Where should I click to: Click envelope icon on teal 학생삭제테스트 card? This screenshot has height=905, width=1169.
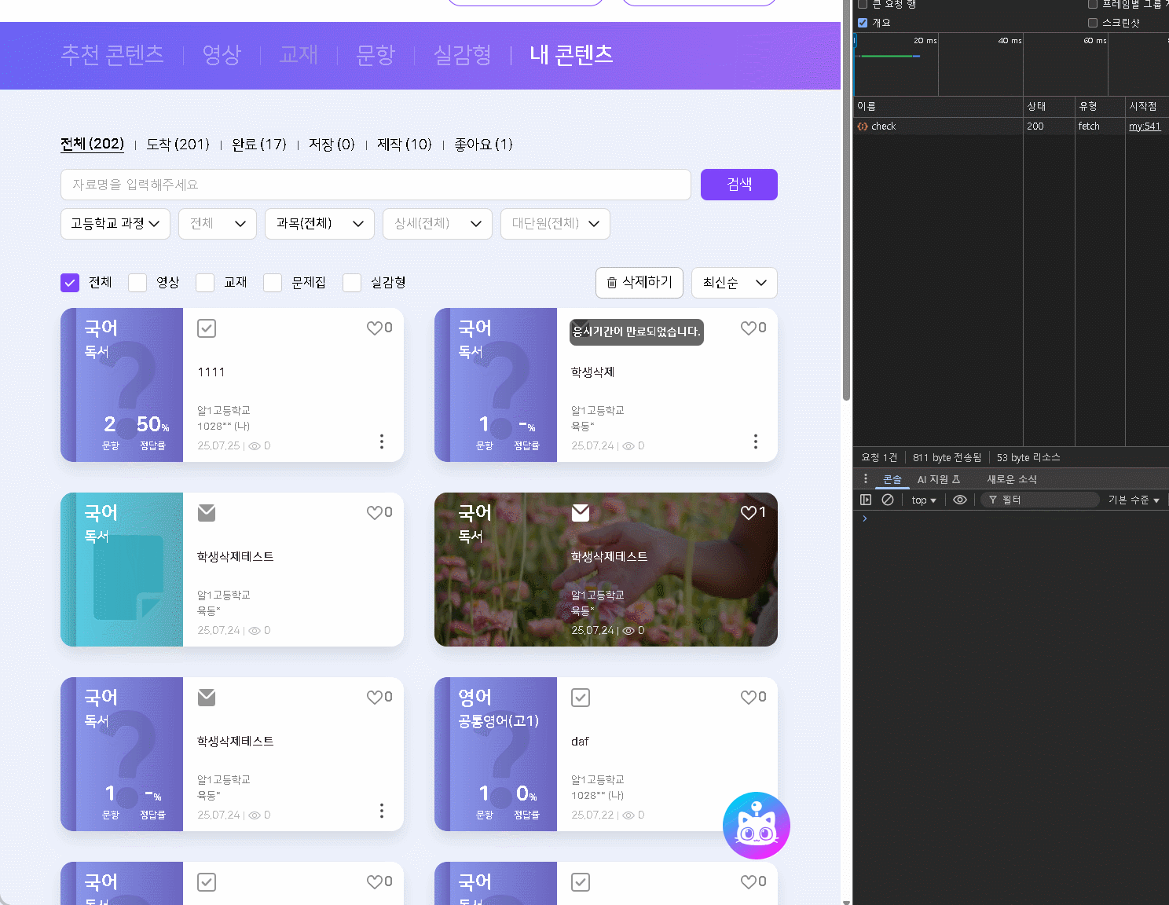click(x=207, y=513)
